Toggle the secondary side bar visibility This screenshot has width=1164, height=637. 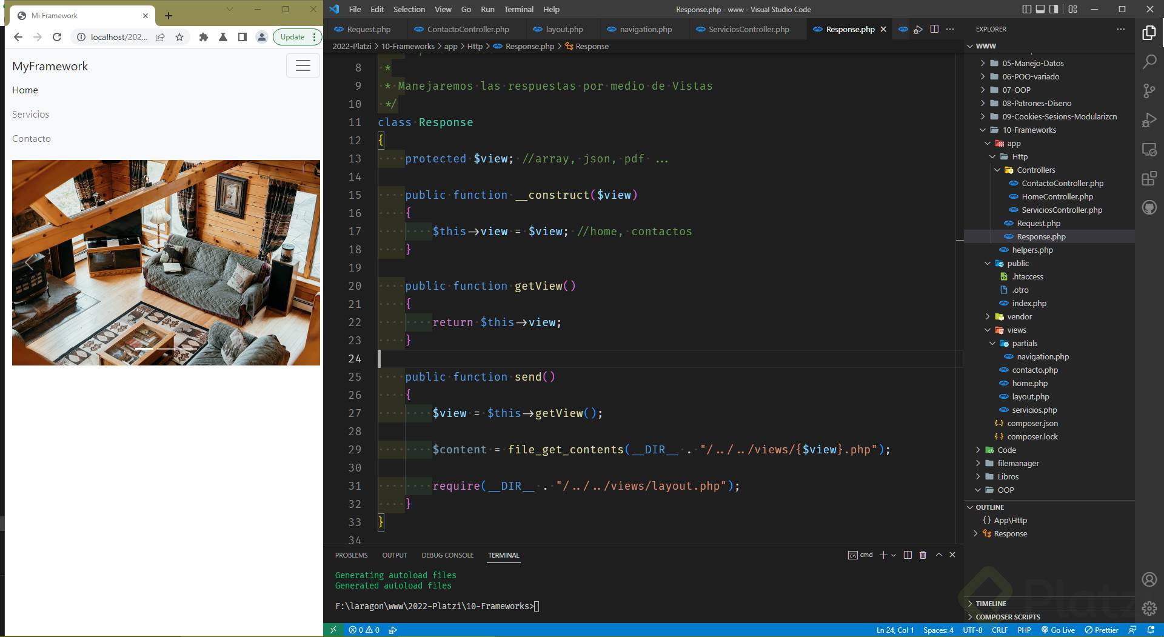coord(1054,9)
